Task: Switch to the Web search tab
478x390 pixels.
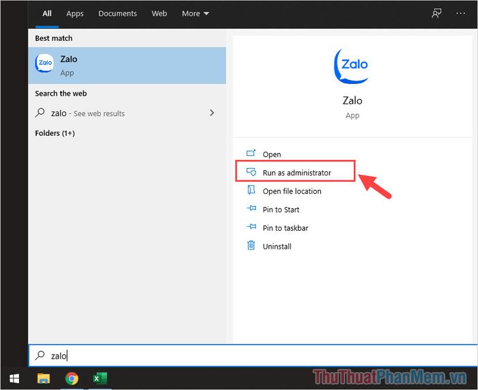Action: [x=159, y=14]
